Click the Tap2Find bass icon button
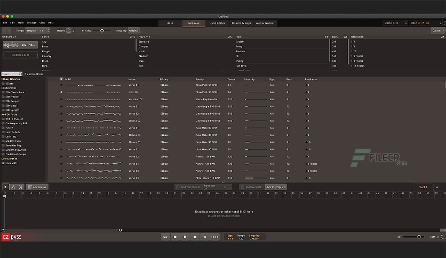446x258 pixels. point(20,45)
